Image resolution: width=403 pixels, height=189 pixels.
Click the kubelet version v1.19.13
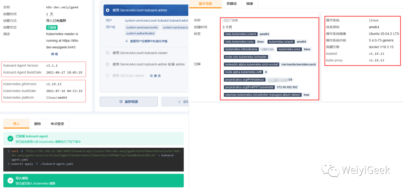point(377,54)
